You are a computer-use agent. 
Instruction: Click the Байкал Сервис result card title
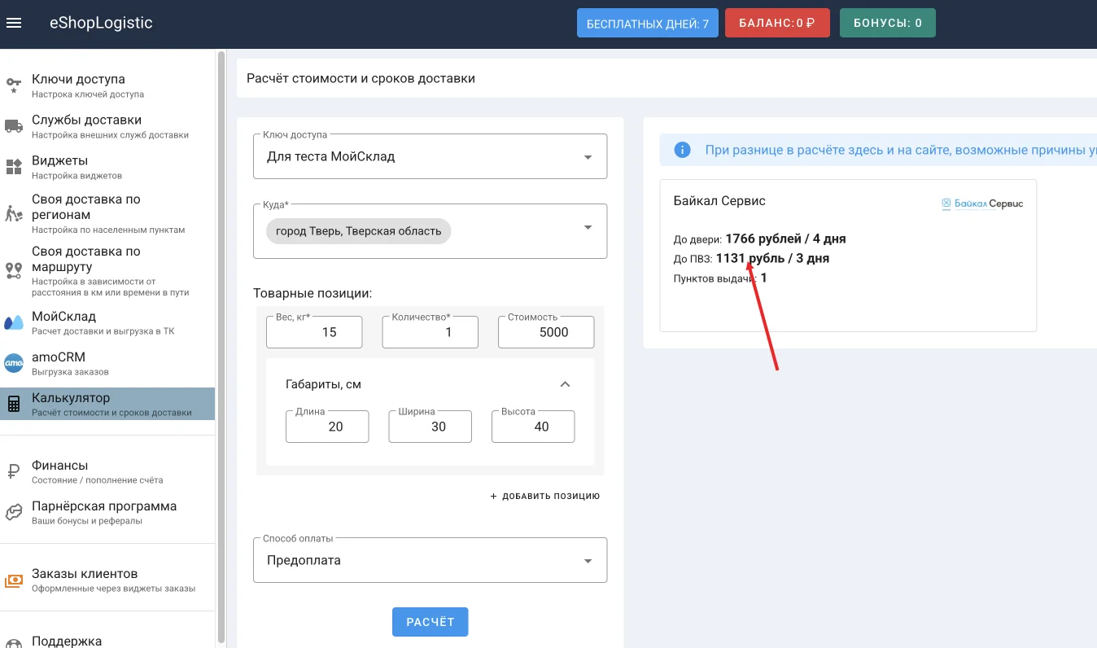click(719, 201)
